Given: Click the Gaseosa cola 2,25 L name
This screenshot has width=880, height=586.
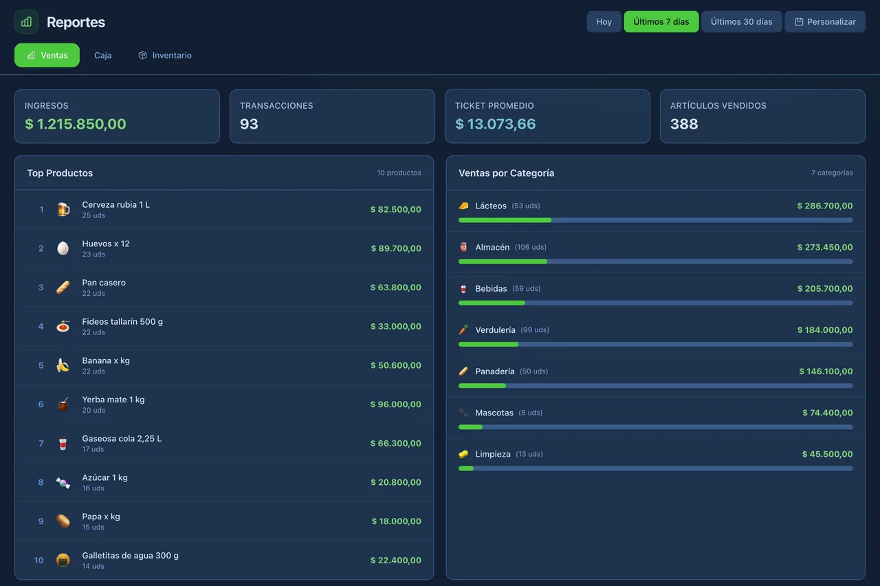Looking at the screenshot, I should (x=122, y=438).
